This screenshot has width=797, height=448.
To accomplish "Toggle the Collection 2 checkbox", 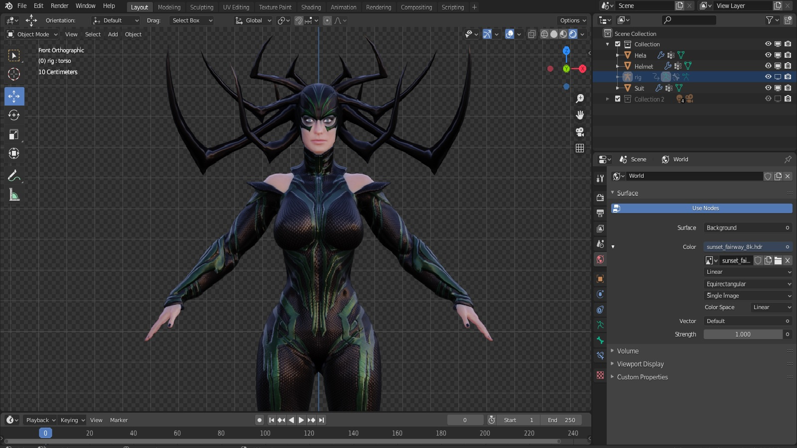I will (618, 99).
